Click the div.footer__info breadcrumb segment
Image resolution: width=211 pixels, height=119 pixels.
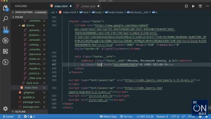pyautogui.click(x=139, y=12)
